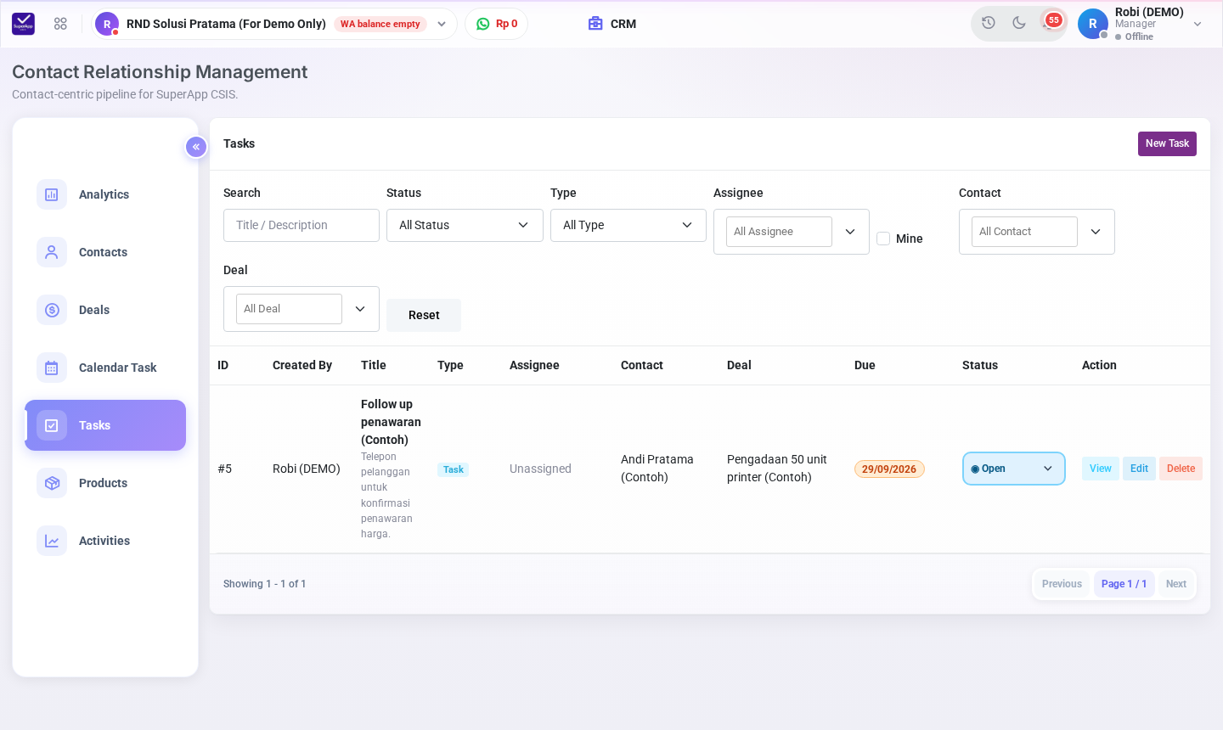This screenshot has height=730, width=1223.
Task: Click the New Task button
Action: [1167, 143]
